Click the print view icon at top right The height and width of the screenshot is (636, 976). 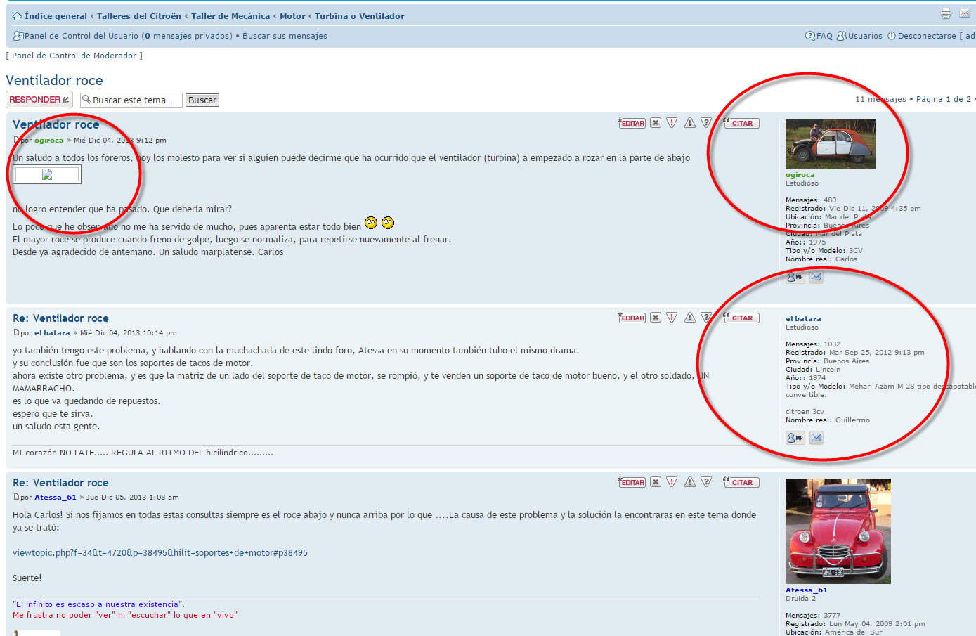(x=946, y=13)
